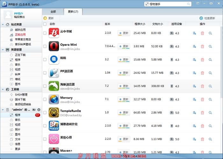Open 苹果官方商店 in the sidebar
The width and height of the screenshot is (223, 159).
pyautogui.click(x=23, y=40)
